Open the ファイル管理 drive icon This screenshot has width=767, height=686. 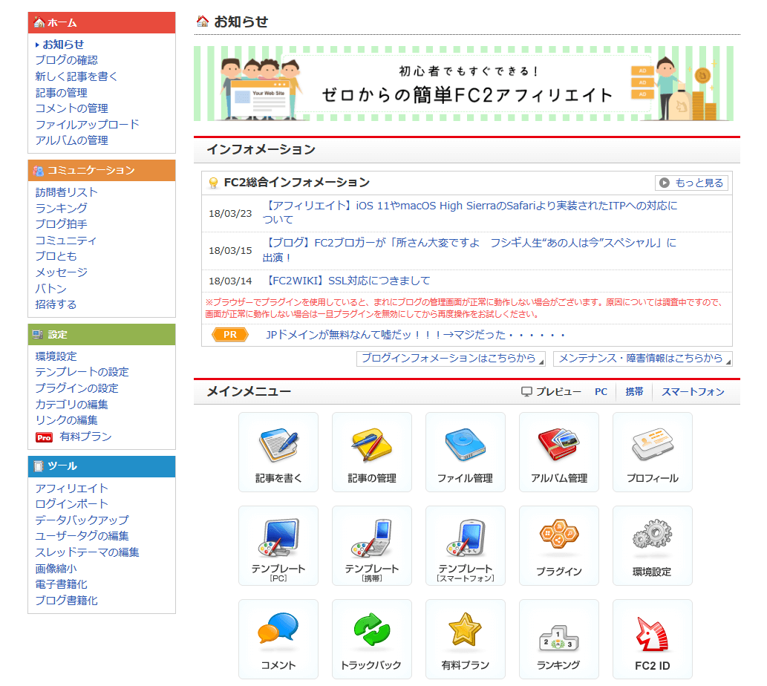pos(466,452)
